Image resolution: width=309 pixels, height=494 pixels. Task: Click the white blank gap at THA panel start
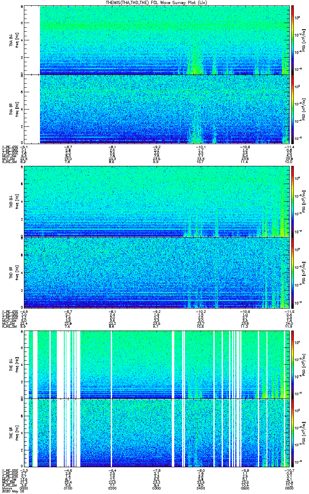tap(32, 75)
